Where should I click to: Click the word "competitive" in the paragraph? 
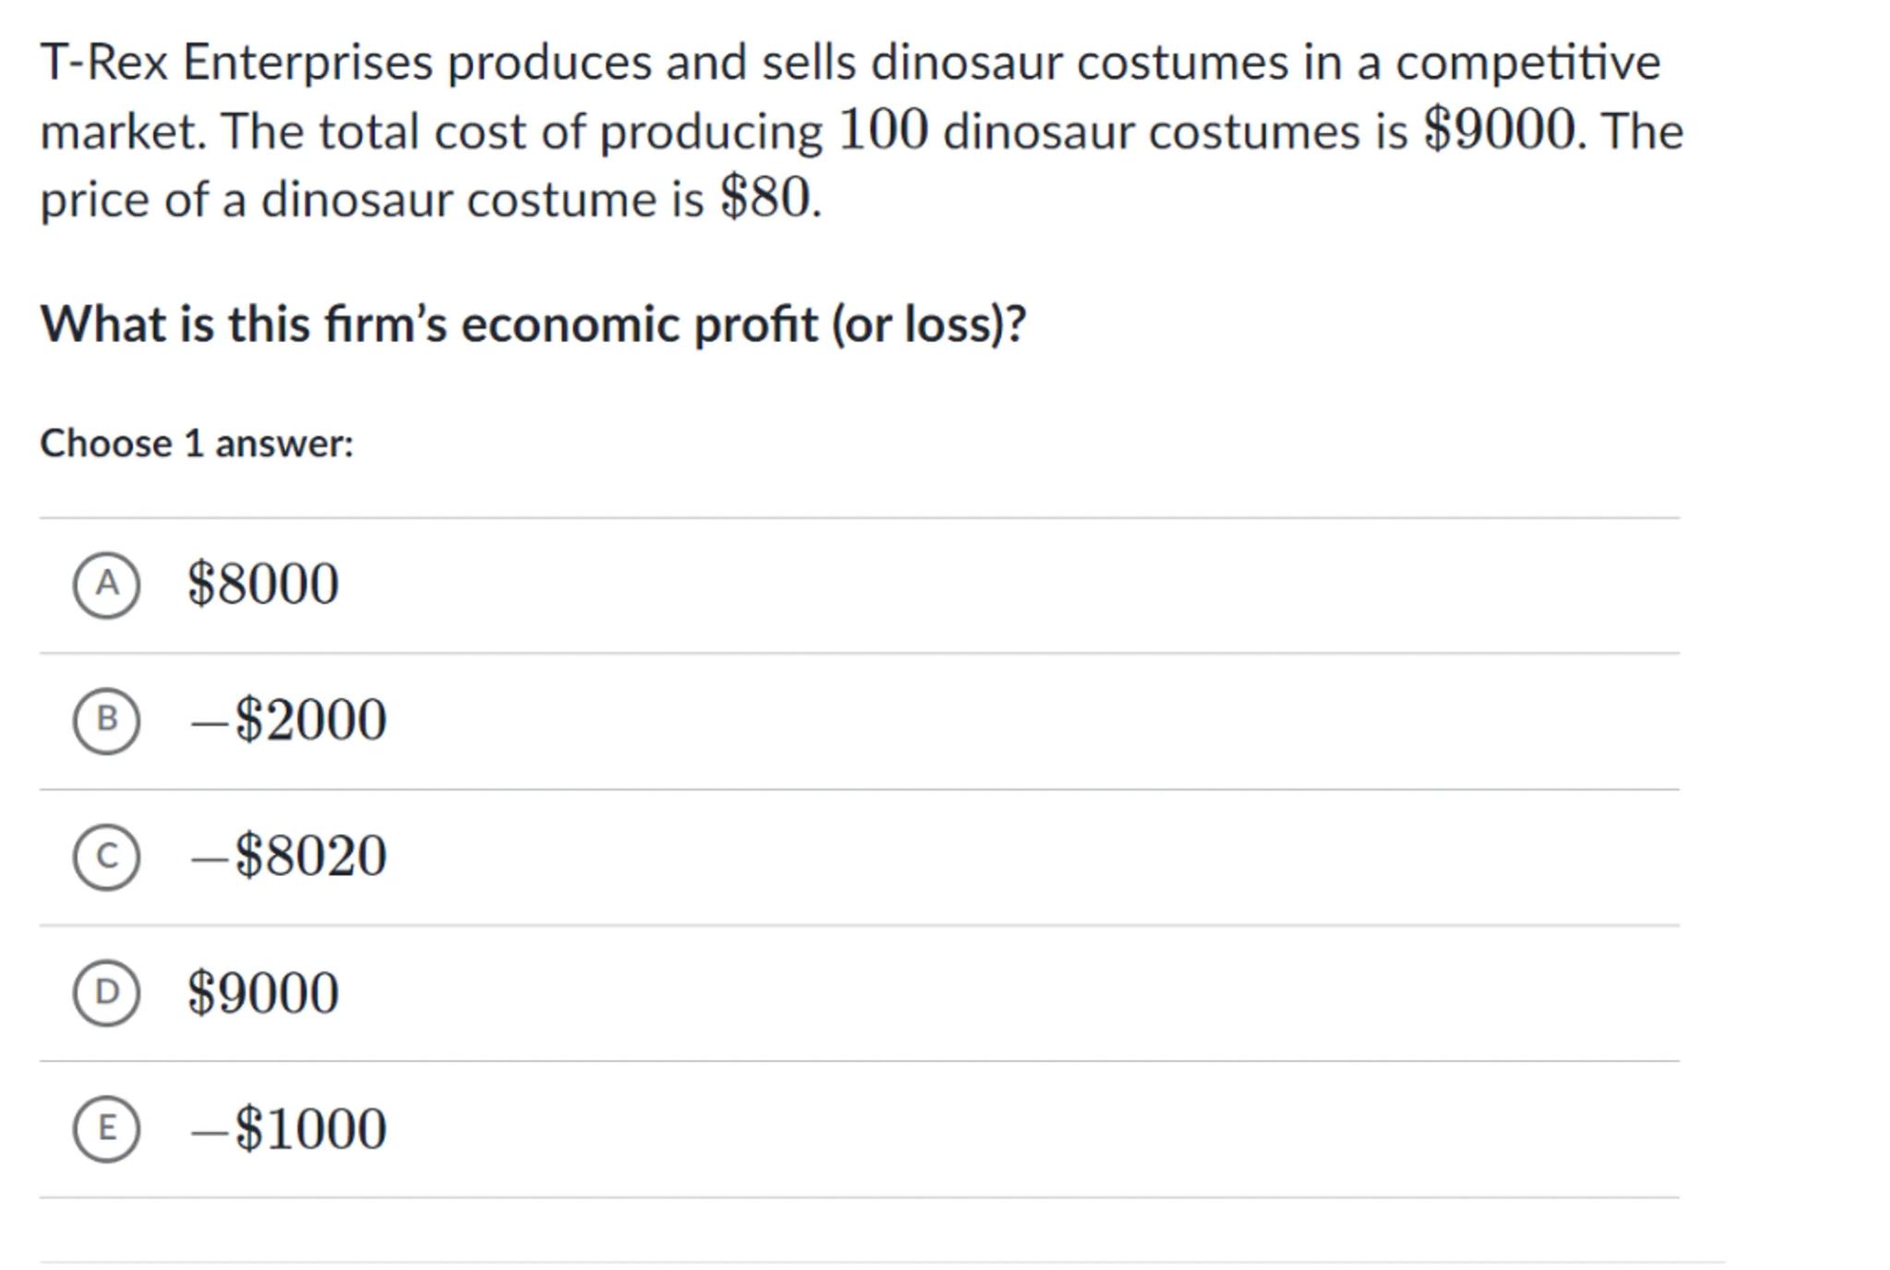pos(1527,63)
